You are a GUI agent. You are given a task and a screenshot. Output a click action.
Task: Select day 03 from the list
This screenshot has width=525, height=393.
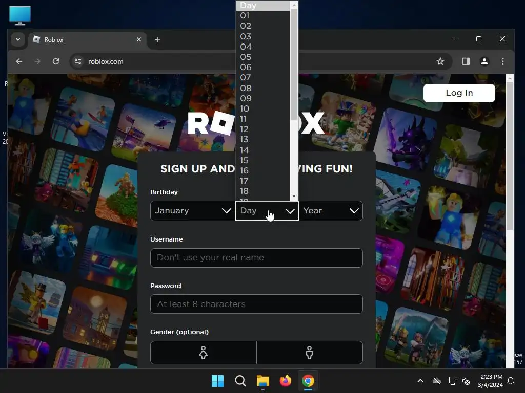262,36
